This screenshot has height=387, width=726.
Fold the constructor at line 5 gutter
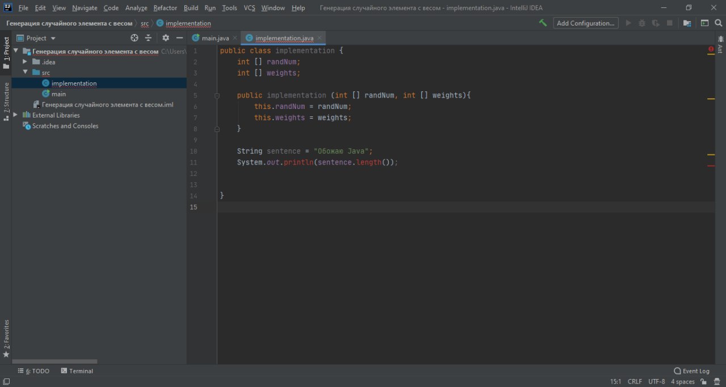(x=217, y=96)
